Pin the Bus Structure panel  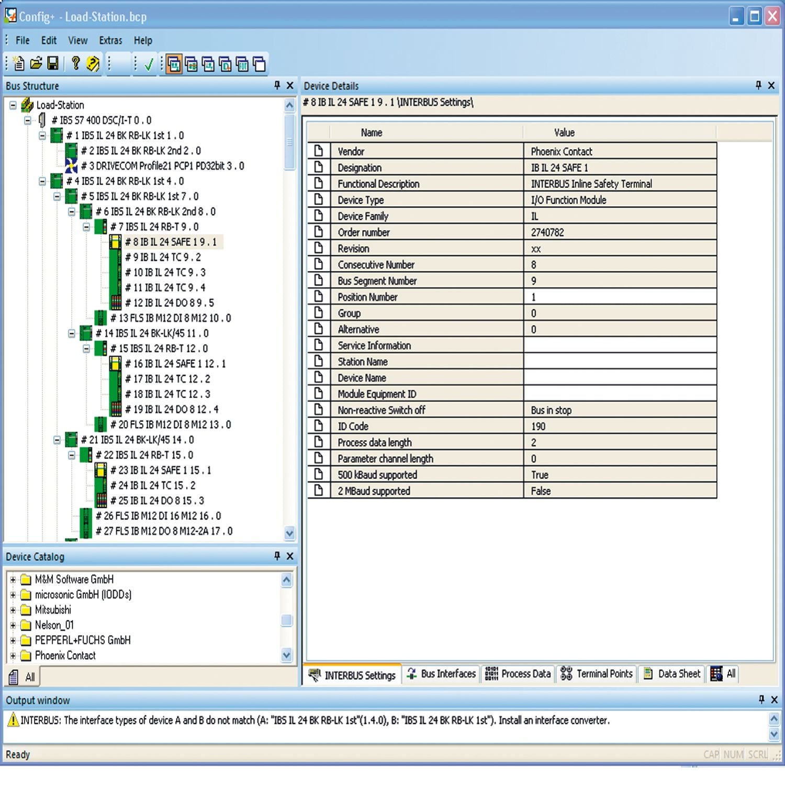(x=277, y=85)
